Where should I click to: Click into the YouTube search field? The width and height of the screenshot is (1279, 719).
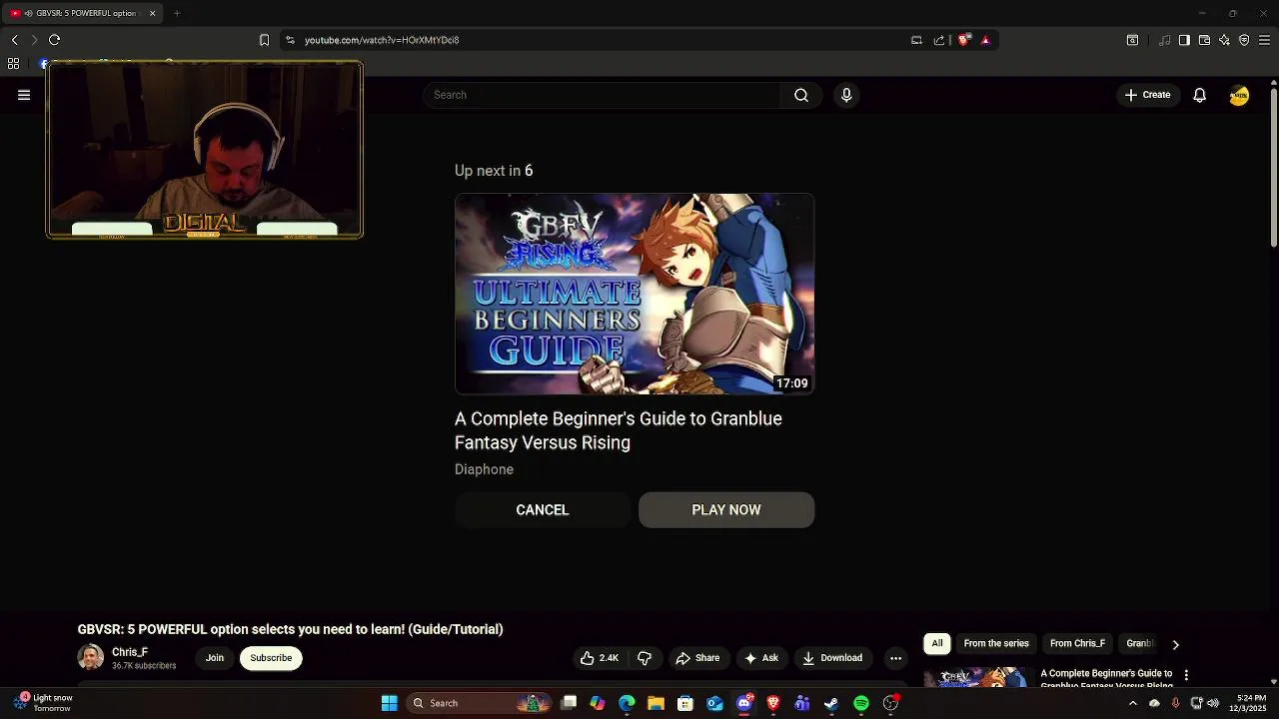click(x=602, y=95)
